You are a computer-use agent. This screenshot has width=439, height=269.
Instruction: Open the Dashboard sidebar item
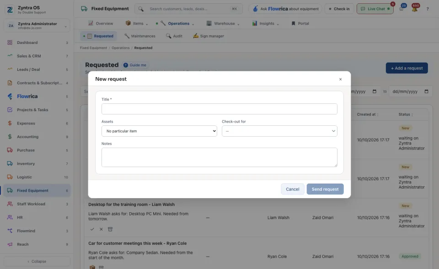(x=37, y=43)
